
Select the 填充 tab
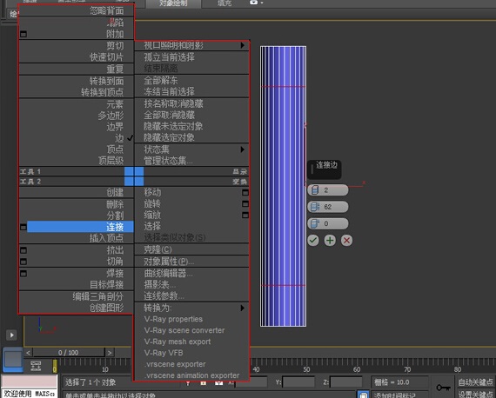click(x=225, y=3)
